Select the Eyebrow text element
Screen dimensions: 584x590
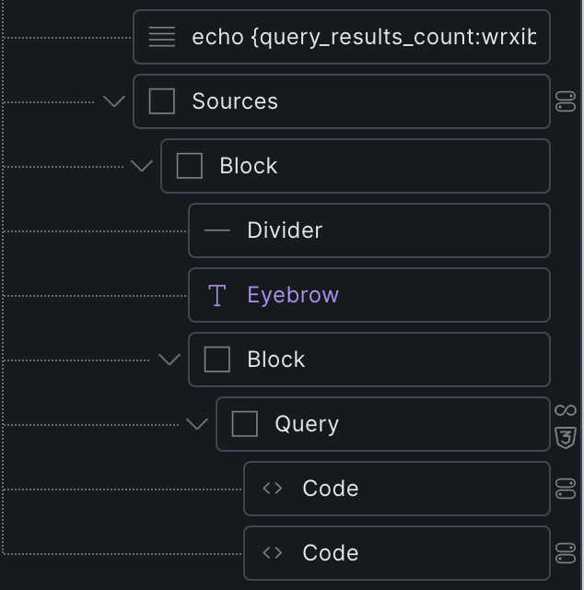point(369,295)
